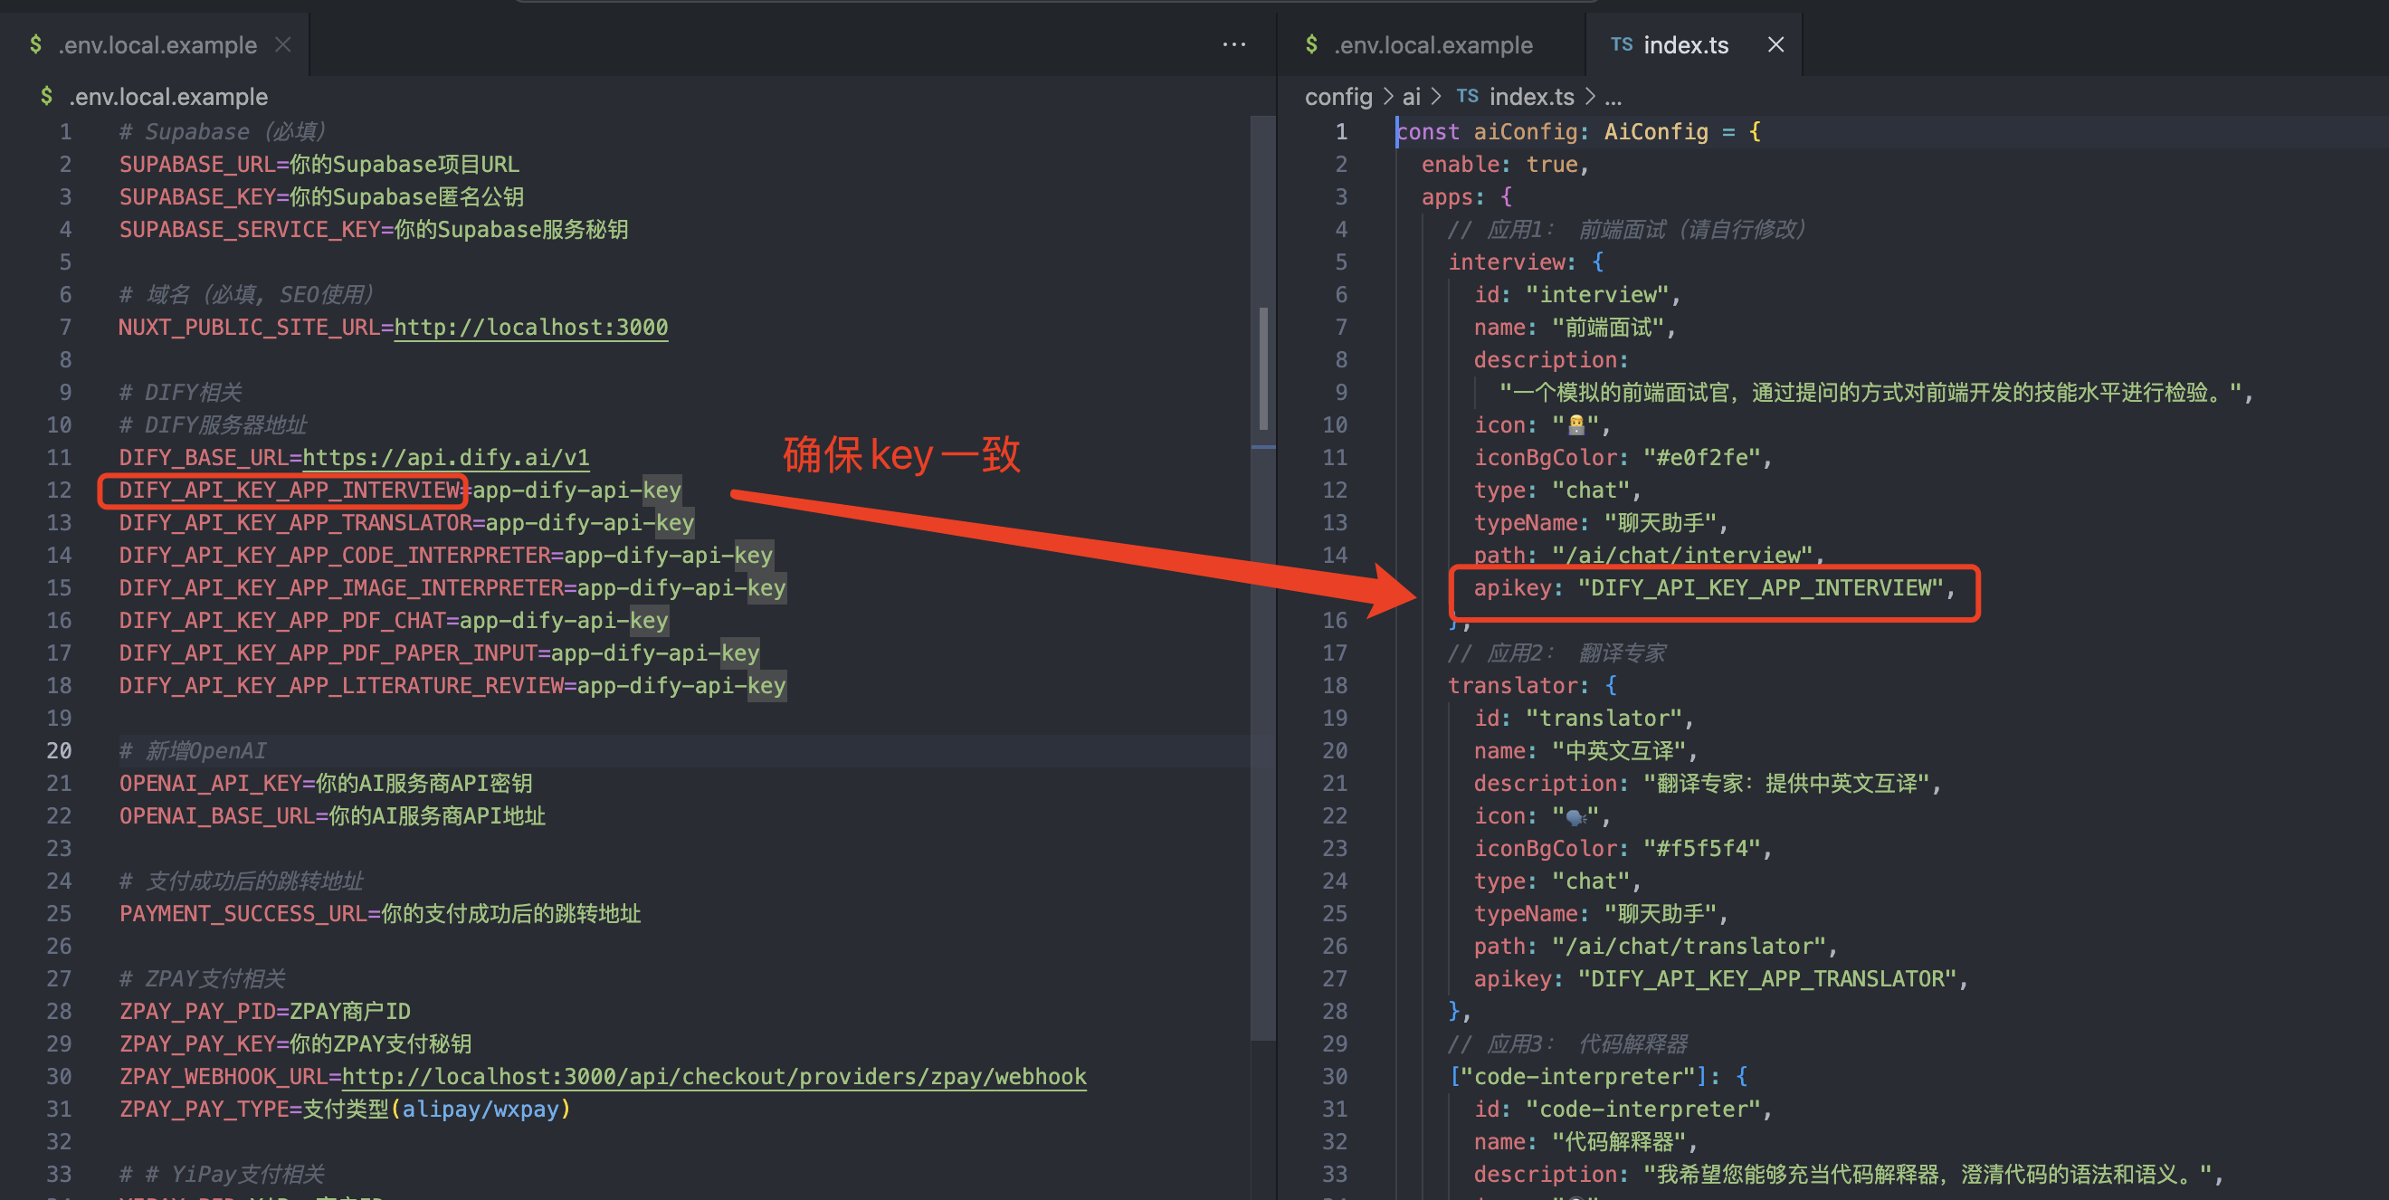Click DIFY_API_KEY_APP_IMAGE_INTERPRETER variable
Screen dimensions: 2389x1200
341,587
